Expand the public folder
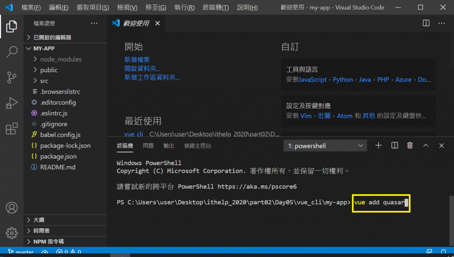This screenshot has width=454, height=257. [65, 70]
